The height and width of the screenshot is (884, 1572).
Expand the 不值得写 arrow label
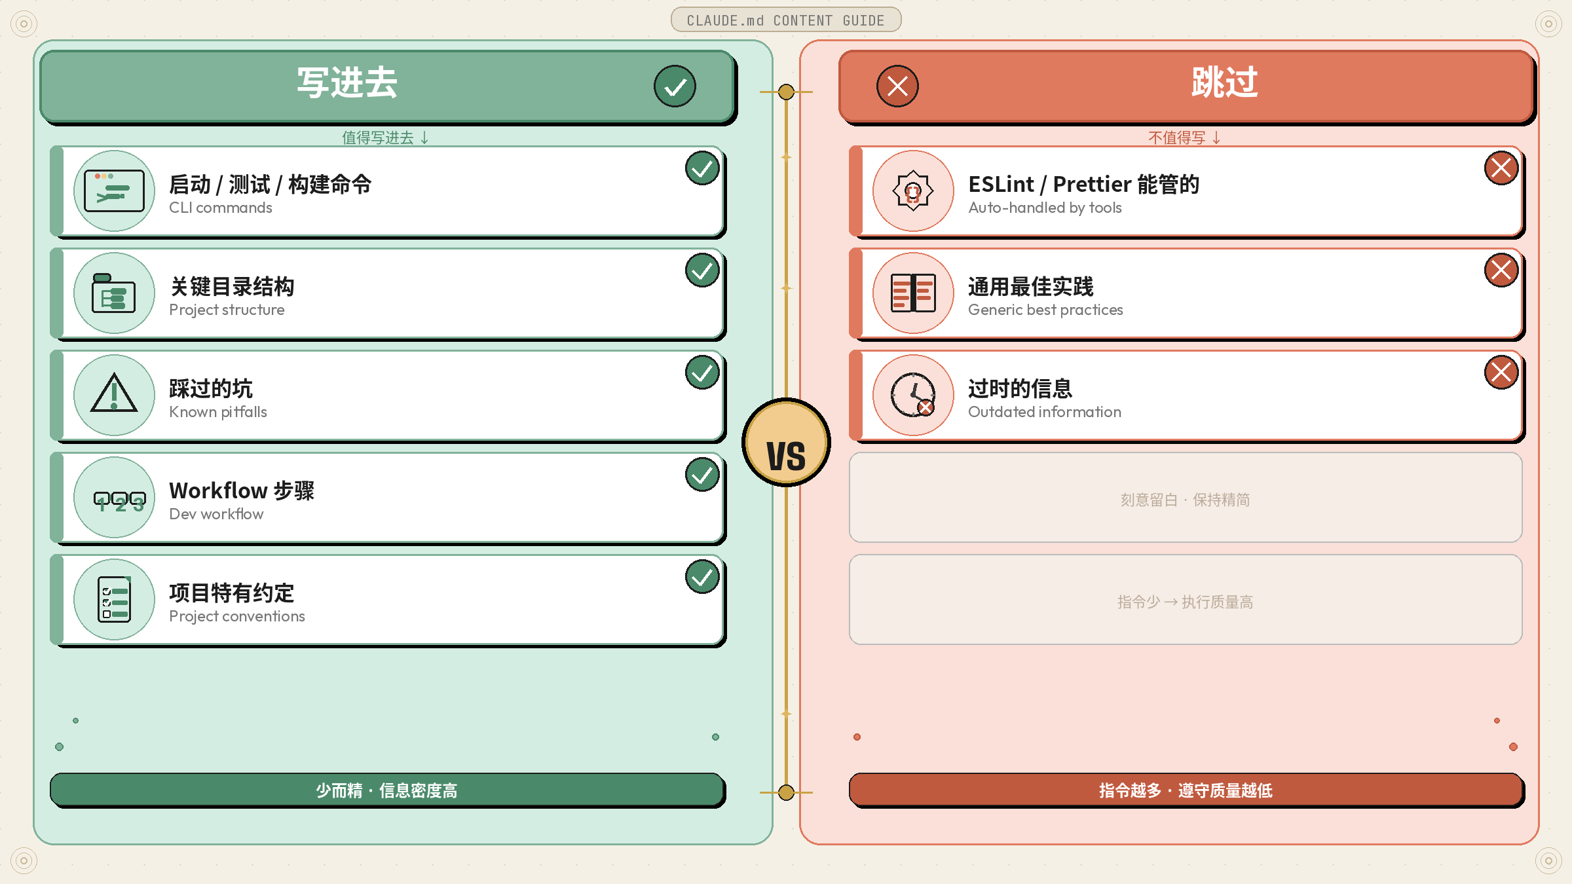(1185, 138)
